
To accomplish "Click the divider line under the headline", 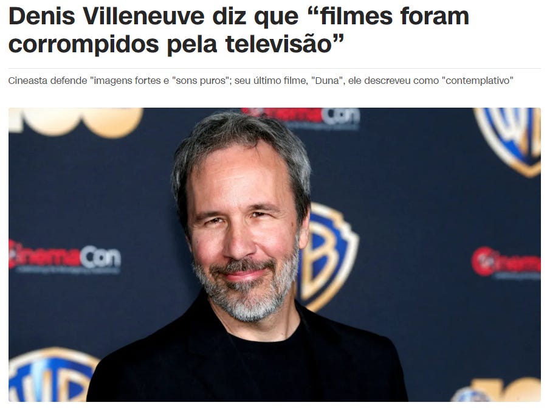I will point(275,69).
